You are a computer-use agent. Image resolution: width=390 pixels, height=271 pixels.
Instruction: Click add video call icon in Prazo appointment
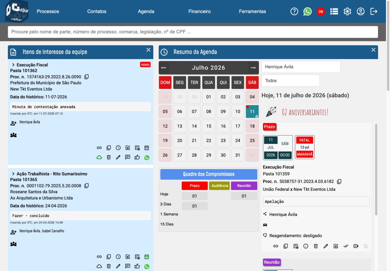click(x=356, y=246)
